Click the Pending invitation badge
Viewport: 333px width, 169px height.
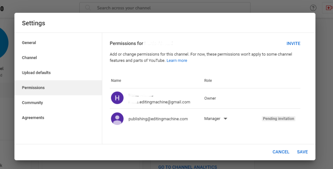278,119
